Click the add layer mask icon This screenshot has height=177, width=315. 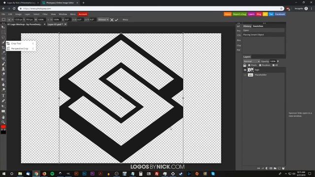(x=271, y=168)
